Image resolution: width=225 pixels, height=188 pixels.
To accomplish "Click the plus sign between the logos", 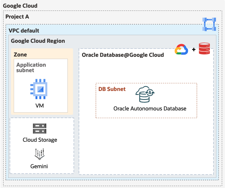I will click(x=194, y=49).
